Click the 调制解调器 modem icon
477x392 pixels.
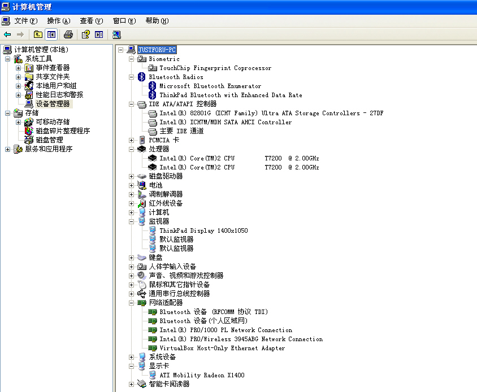(x=142, y=194)
